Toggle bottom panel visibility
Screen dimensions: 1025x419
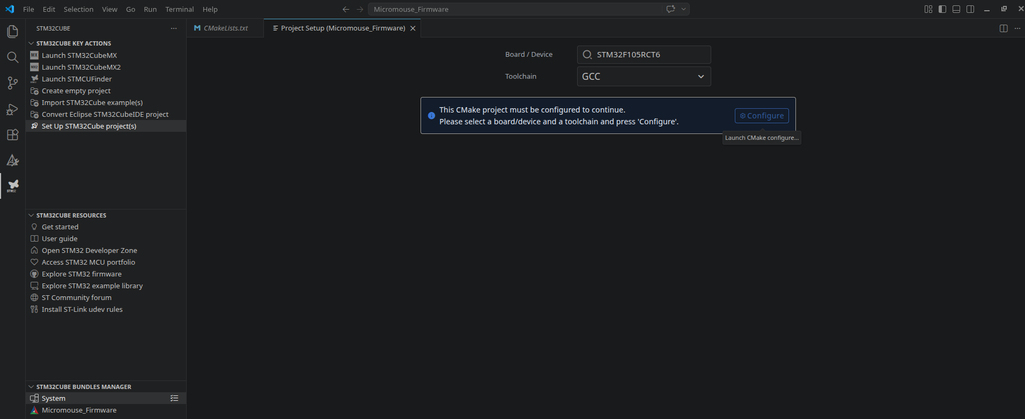[956, 9]
